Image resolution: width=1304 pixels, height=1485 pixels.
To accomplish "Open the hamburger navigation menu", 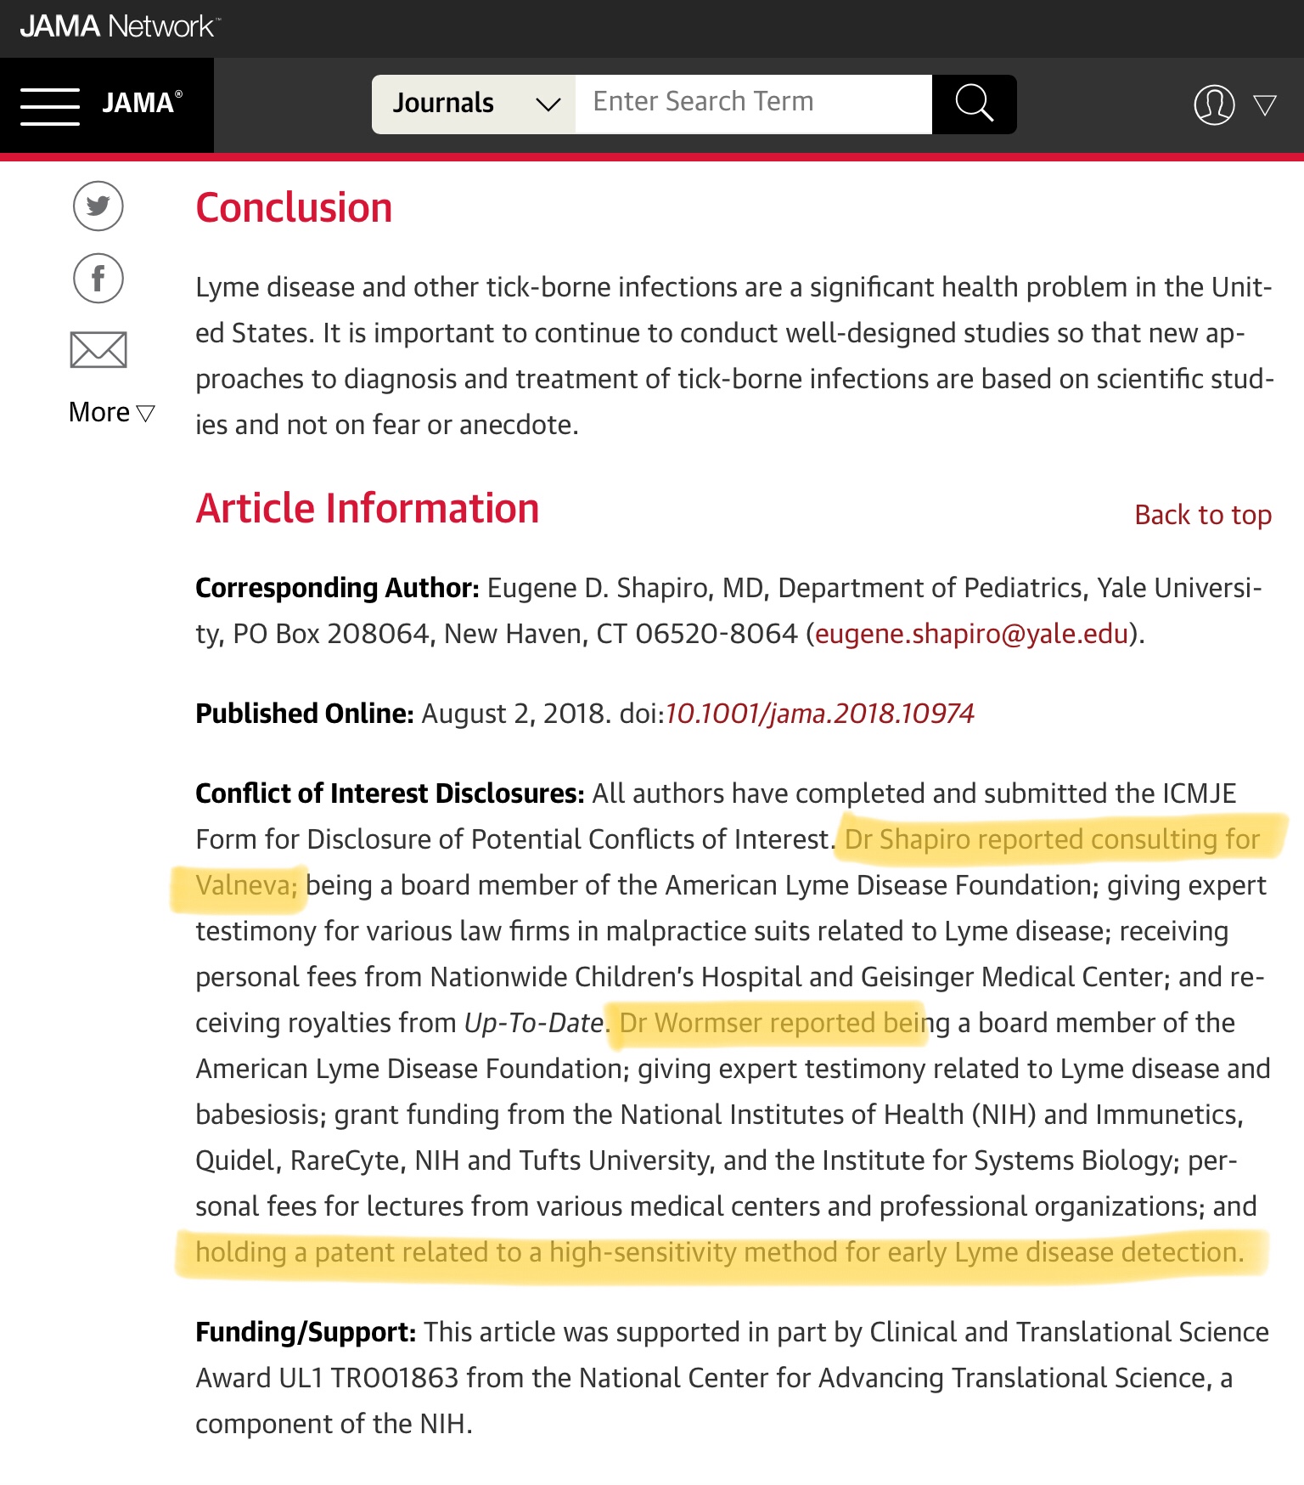I will [x=50, y=106].
